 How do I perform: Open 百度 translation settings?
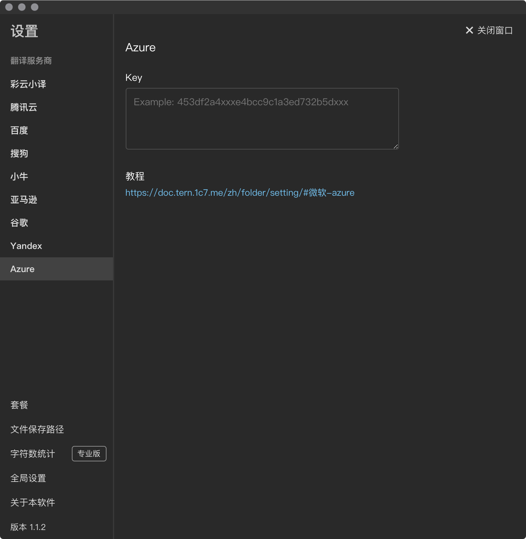[x=19, y=131]
